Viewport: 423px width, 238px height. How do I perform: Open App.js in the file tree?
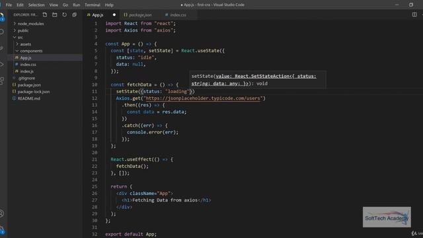tap(26, 58)
